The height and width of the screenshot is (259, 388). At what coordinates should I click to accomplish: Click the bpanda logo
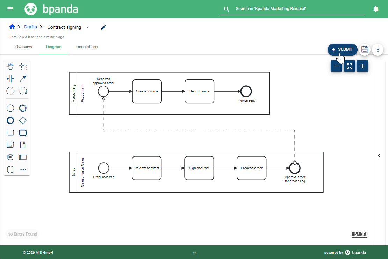(x=51, y=9)
